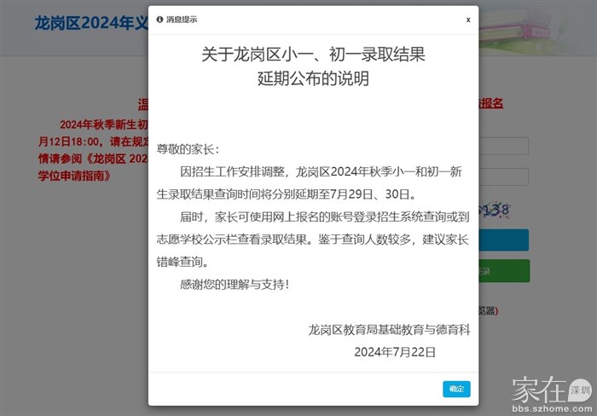The width and height of the screenshot is (597, 416).
Task: Click the 消息提示 dialog title label
Action: [x=182, y=19]
